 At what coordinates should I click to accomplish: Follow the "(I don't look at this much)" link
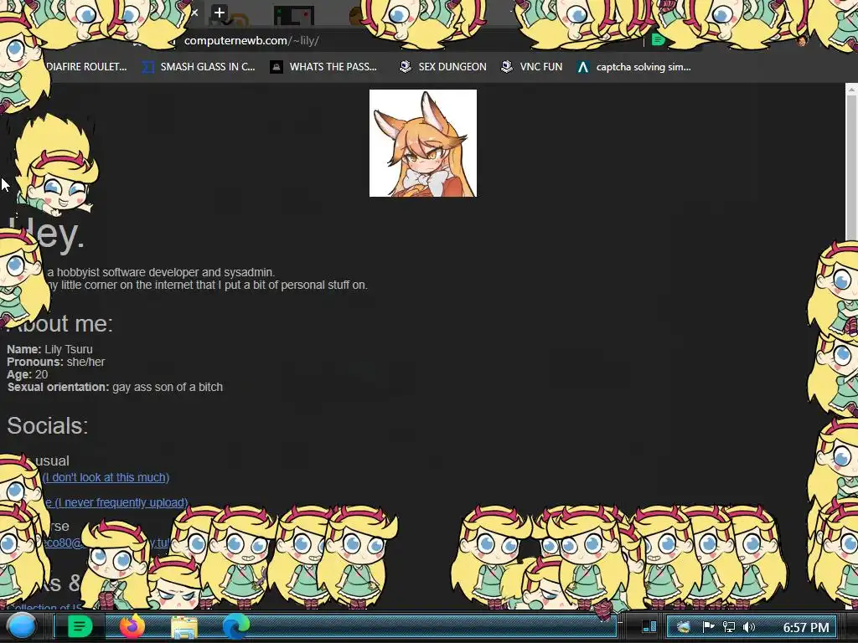click(x=106, y=477)
